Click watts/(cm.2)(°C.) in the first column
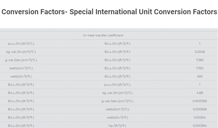The width and height of the screenshot is (218, 128). click(x=21, y=68)
